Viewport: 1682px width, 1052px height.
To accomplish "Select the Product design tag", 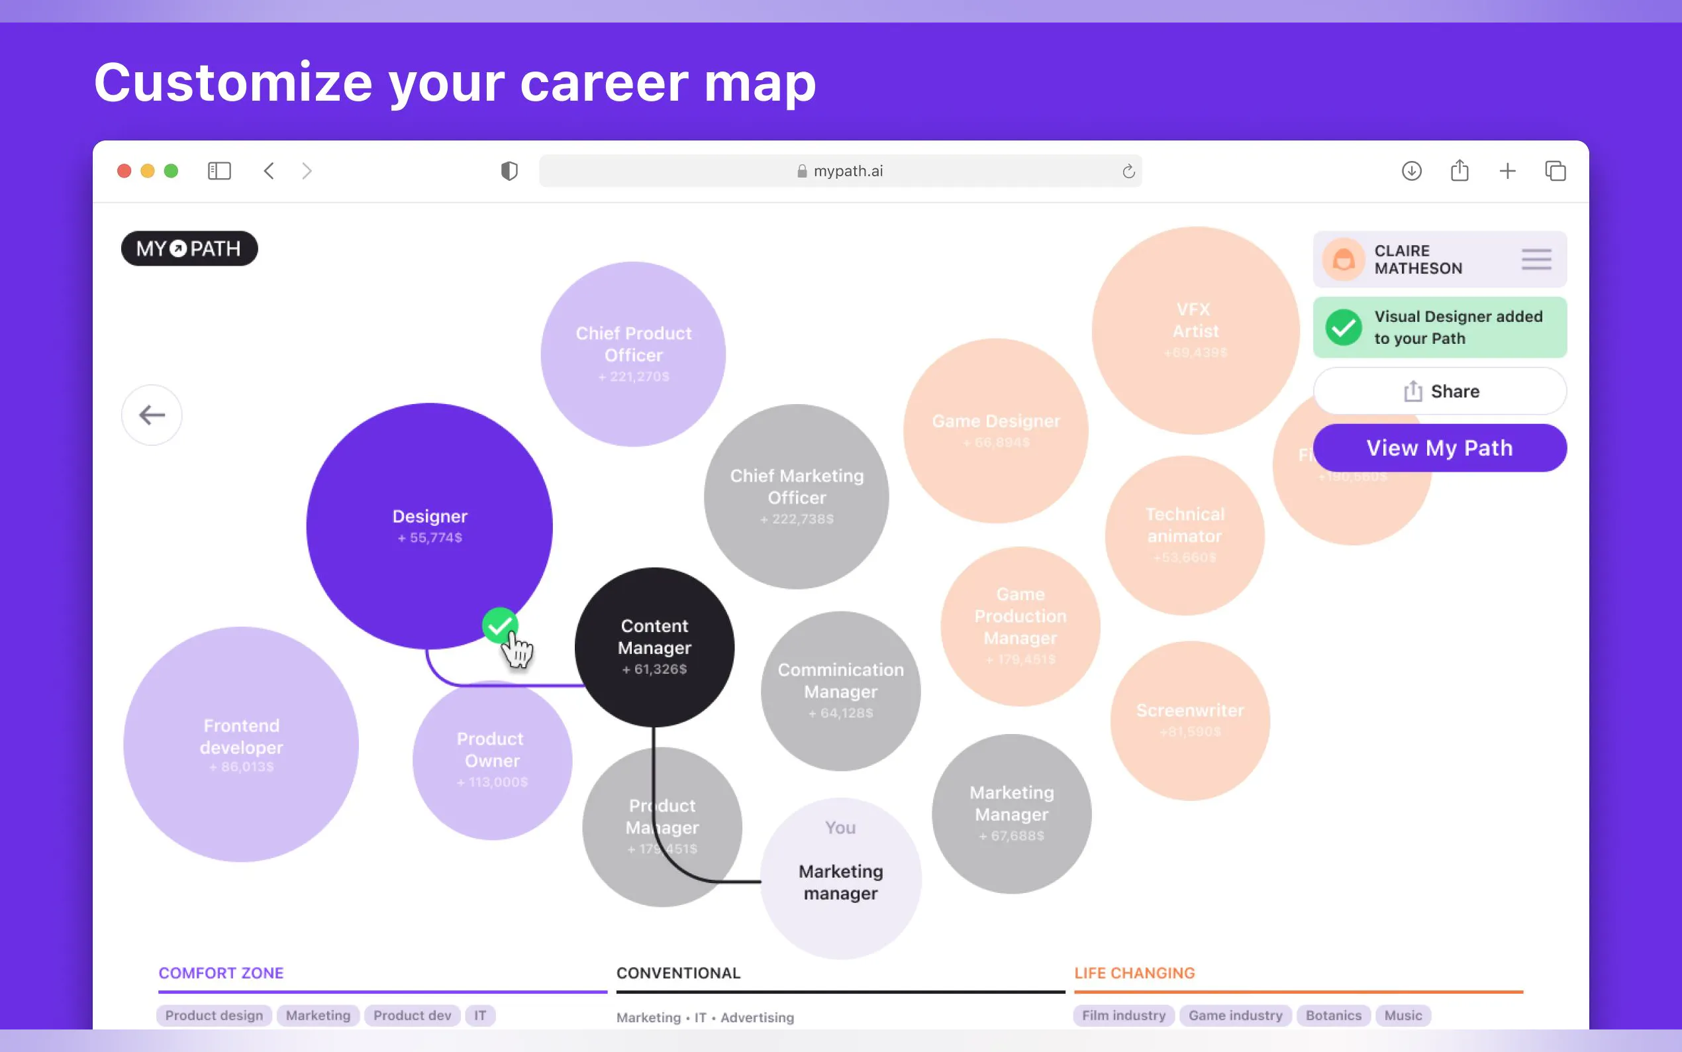I will (x=213, y=1015).
